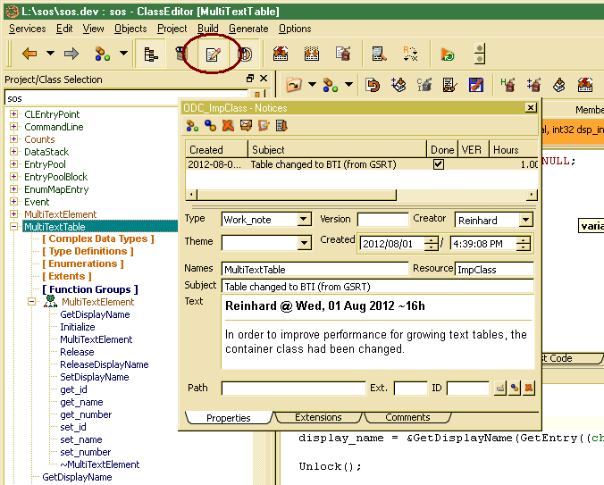The width and height of the screenshot is (604, 485).
Task: Click the tree hierarchy view toolbar icon
Action: coord(151,54)
